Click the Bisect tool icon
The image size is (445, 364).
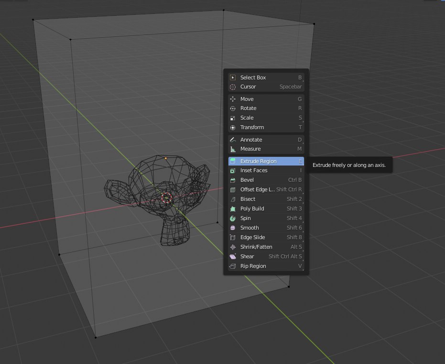233,199
